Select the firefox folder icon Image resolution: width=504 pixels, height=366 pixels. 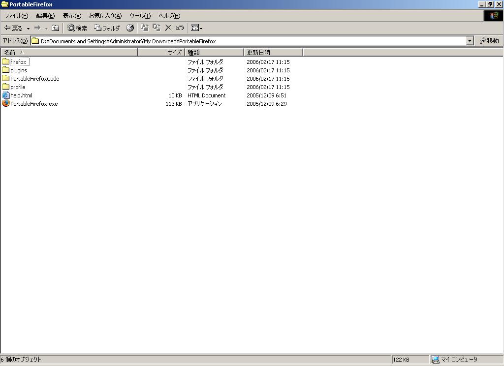(x=5, y=61)
